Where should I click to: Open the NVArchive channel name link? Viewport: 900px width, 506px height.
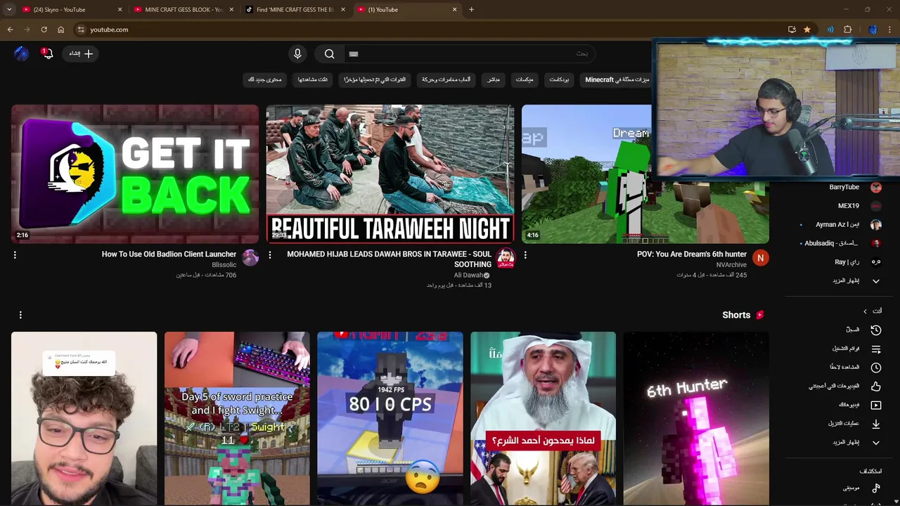click(x=731, y=265)
